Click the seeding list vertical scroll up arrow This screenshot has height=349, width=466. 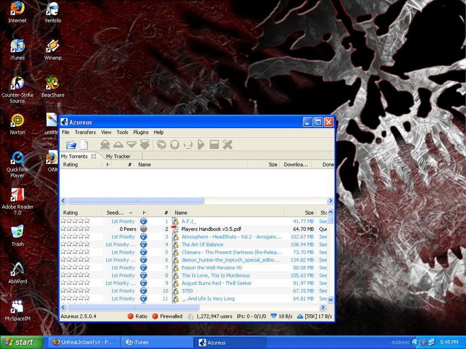tap(330, 212)
